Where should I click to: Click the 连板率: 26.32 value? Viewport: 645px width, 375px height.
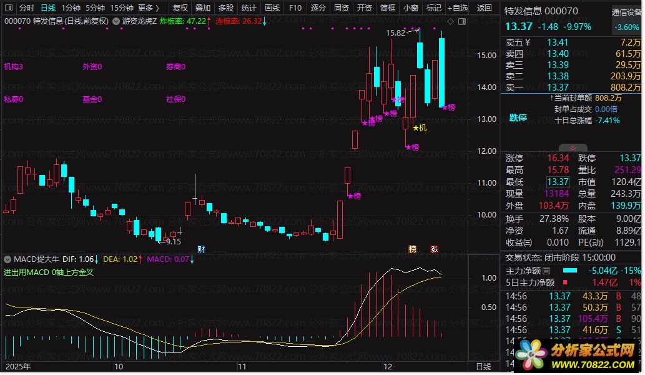tap(241, 21)
